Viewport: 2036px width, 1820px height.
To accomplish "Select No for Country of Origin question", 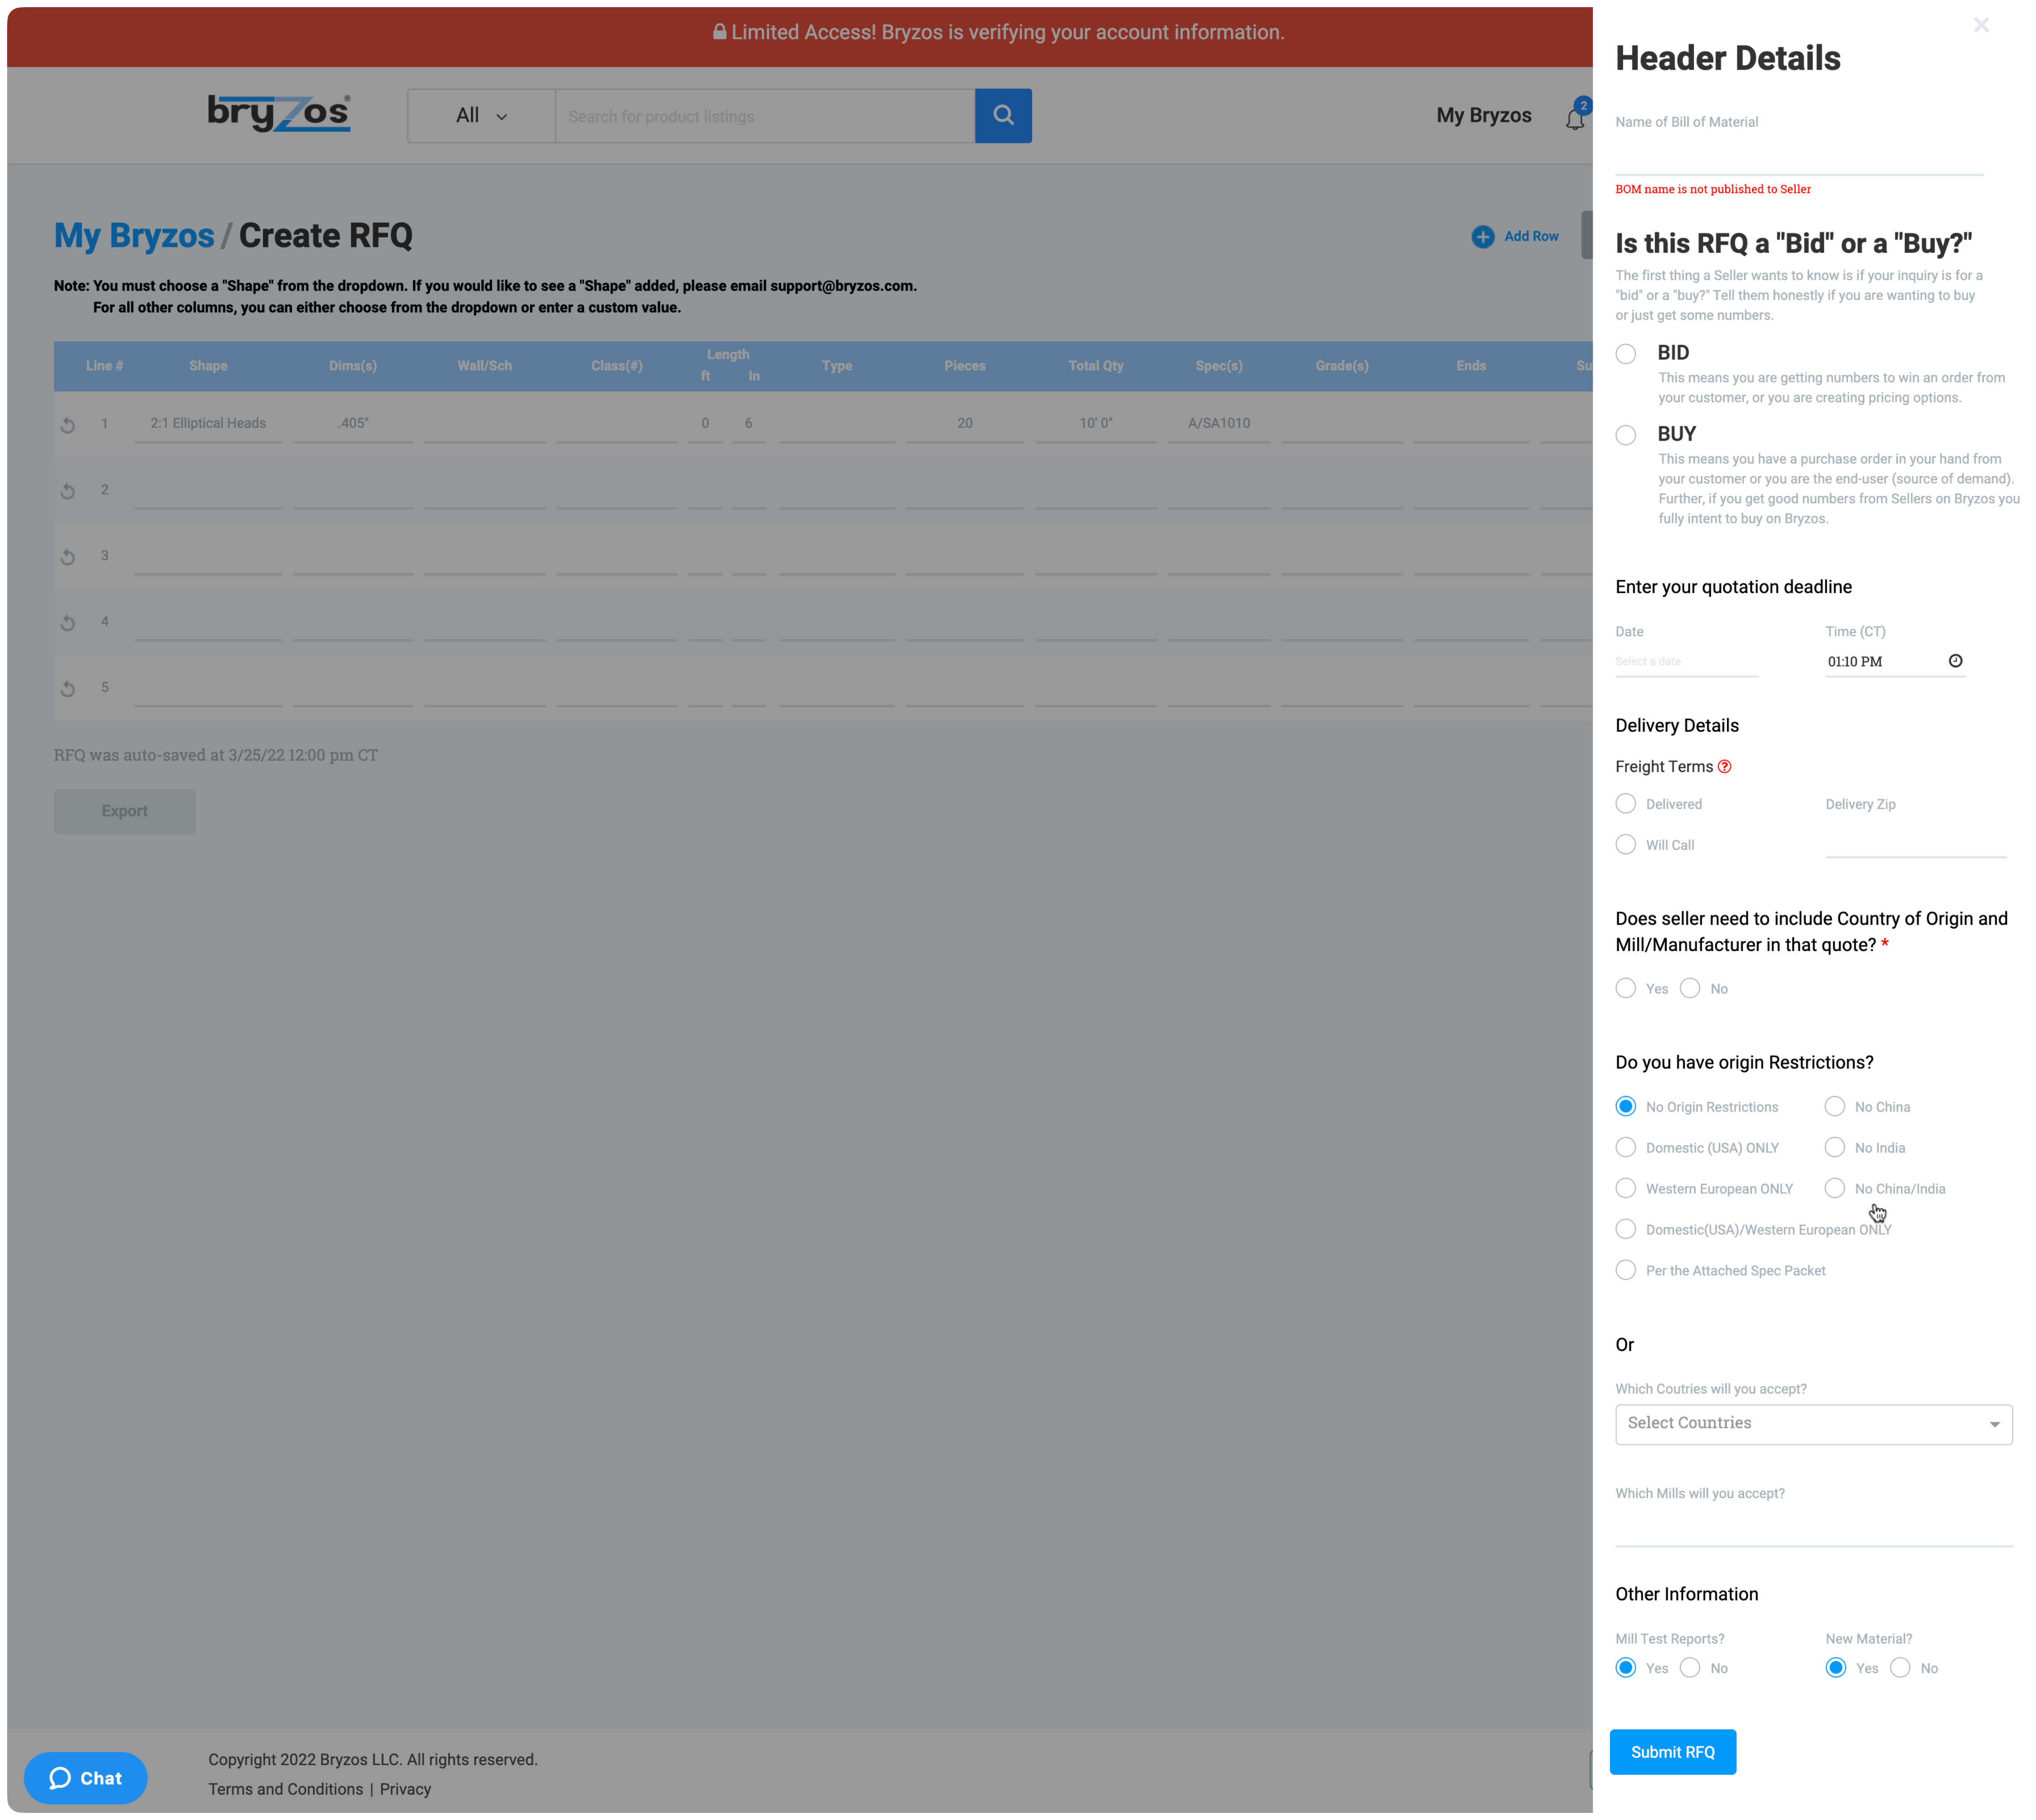I will [x=1689, y=989].
